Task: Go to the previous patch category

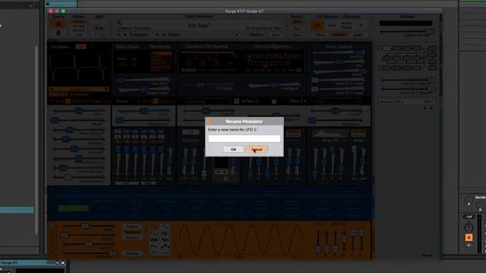Action: pyautogui.click(x=118, y=35)
